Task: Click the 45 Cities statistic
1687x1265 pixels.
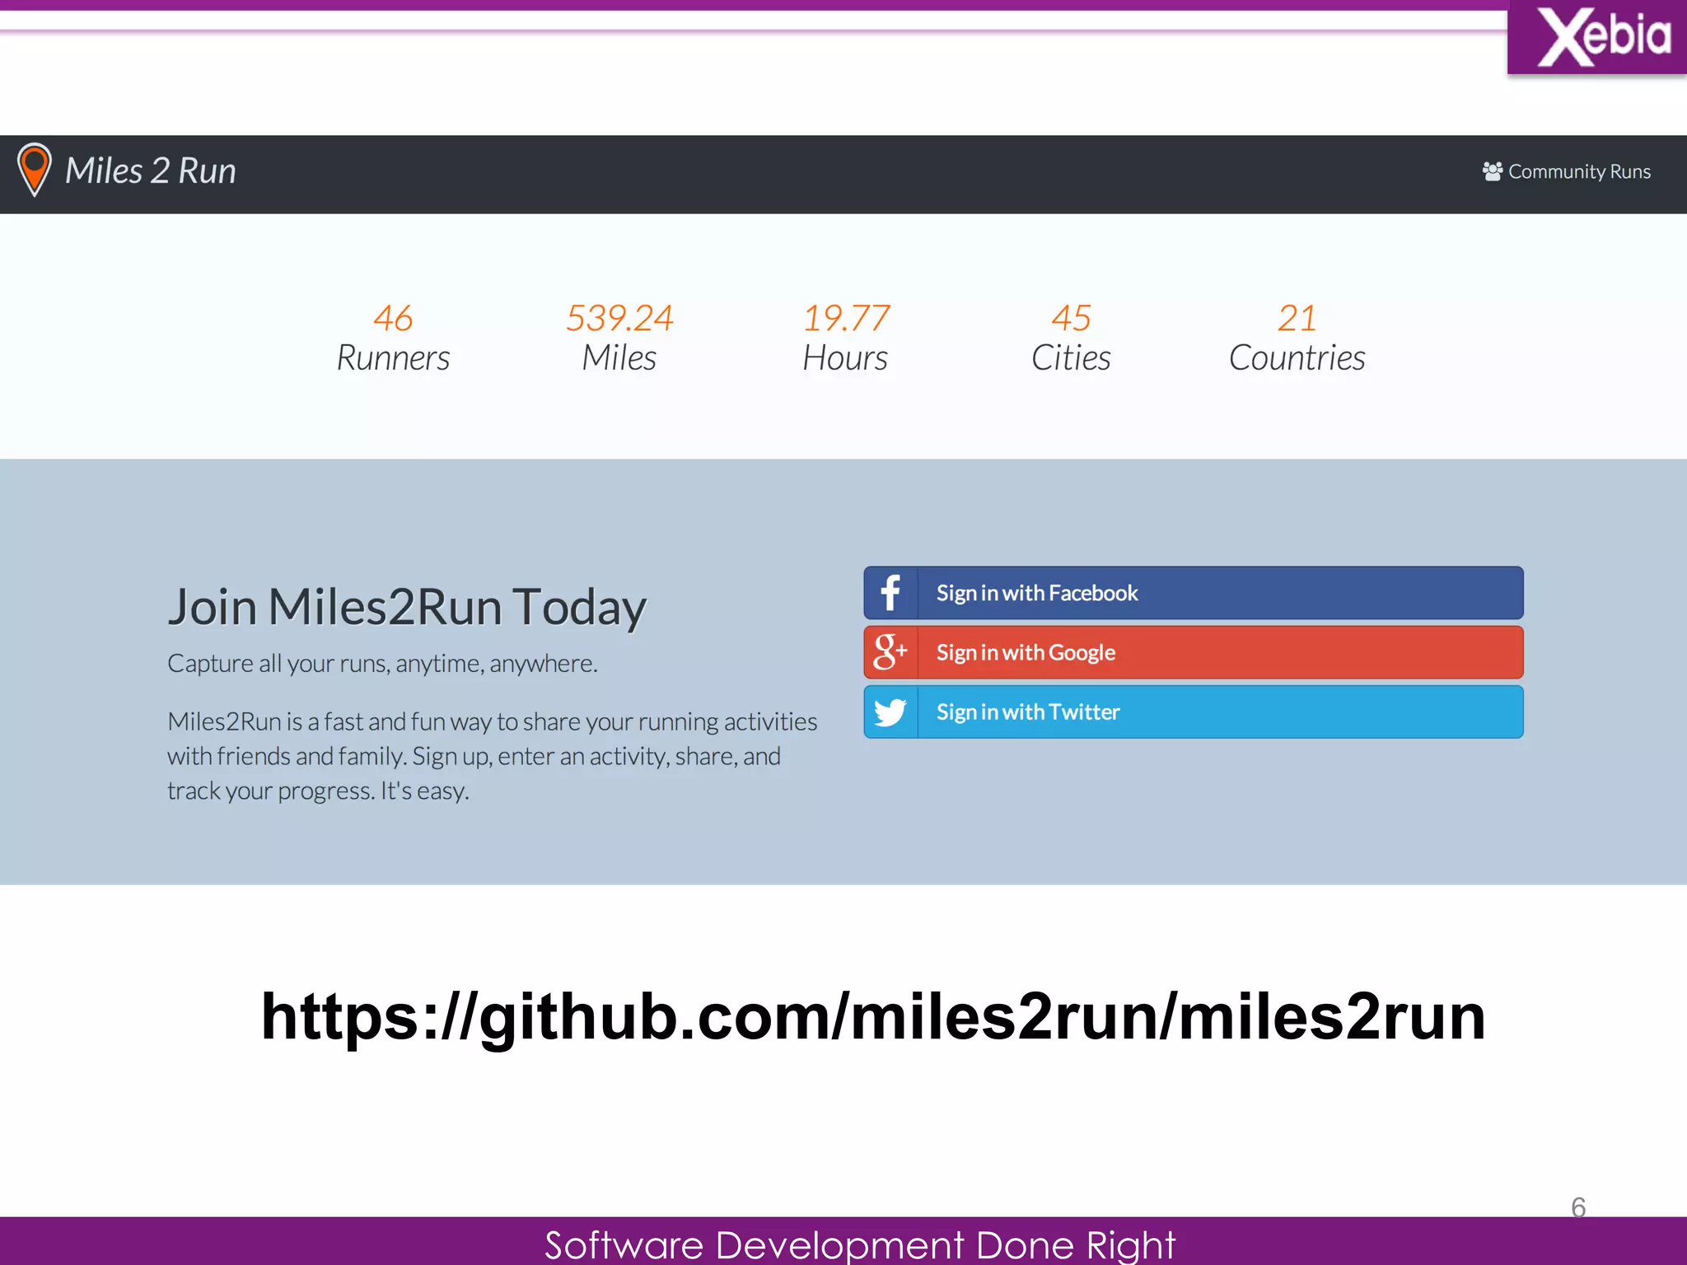Action: pos(1071,338)
